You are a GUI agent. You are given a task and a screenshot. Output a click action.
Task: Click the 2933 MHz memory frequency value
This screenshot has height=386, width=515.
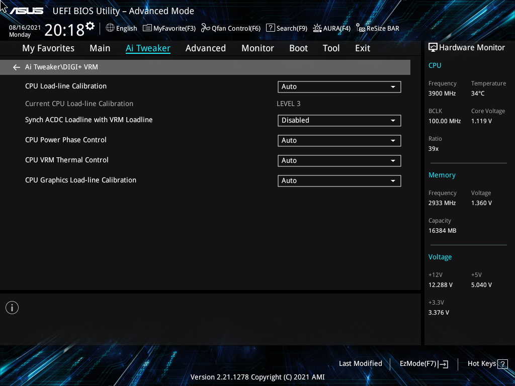pos(442,203)
